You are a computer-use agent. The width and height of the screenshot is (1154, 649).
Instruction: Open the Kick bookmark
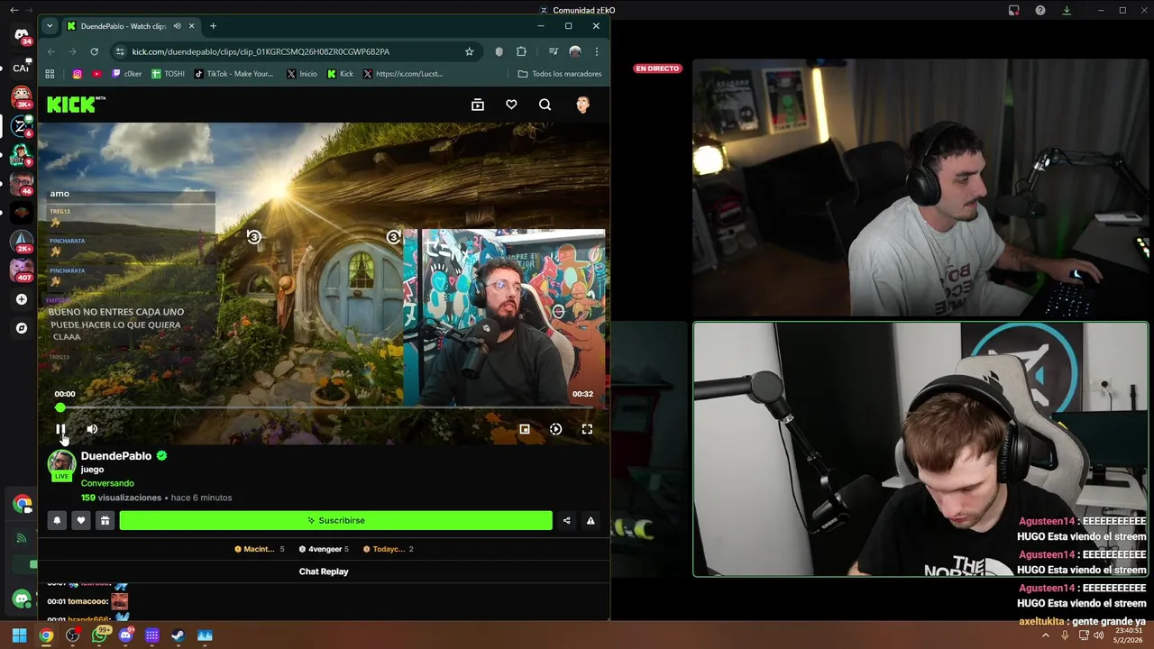point(341,74)
